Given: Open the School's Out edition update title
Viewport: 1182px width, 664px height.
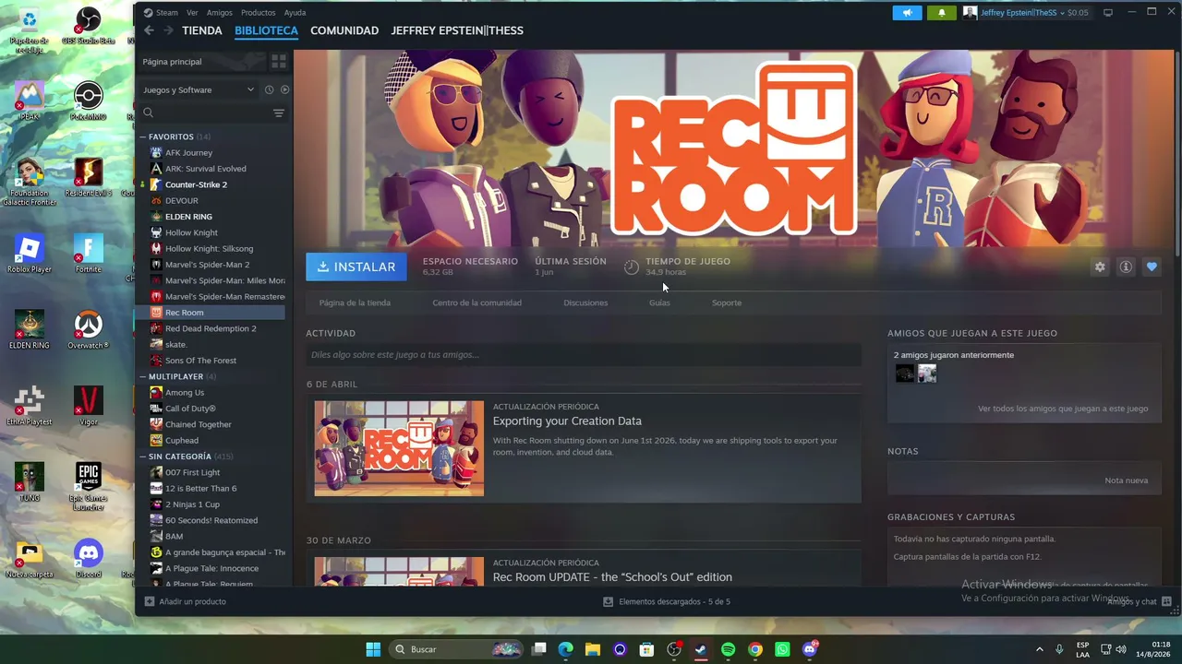Looking at the screenshot, I should (612, 577).
